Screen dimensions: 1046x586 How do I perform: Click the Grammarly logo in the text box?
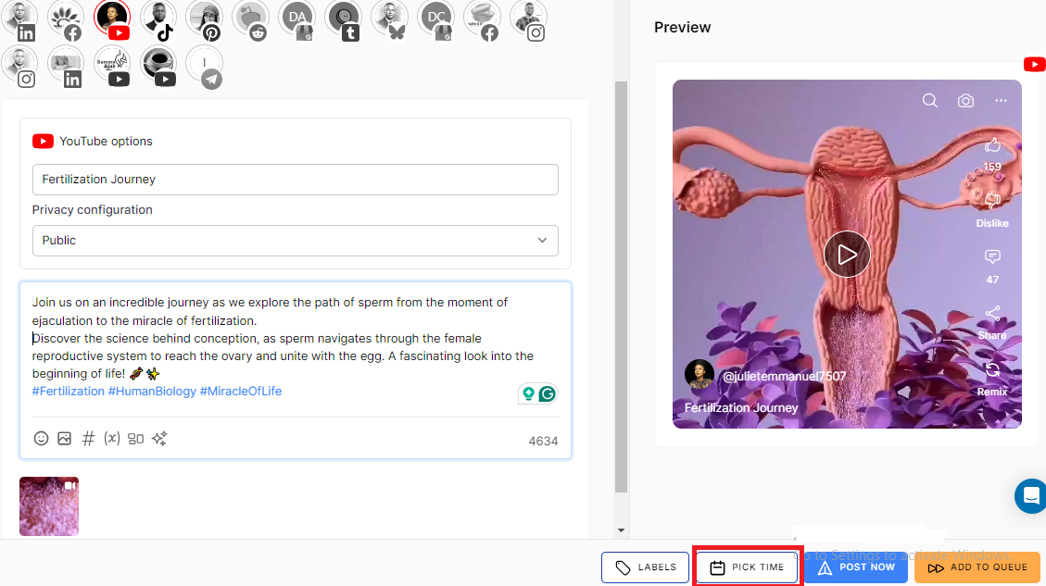547,393
